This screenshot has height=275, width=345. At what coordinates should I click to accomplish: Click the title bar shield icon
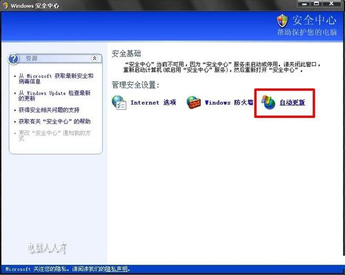5,6
